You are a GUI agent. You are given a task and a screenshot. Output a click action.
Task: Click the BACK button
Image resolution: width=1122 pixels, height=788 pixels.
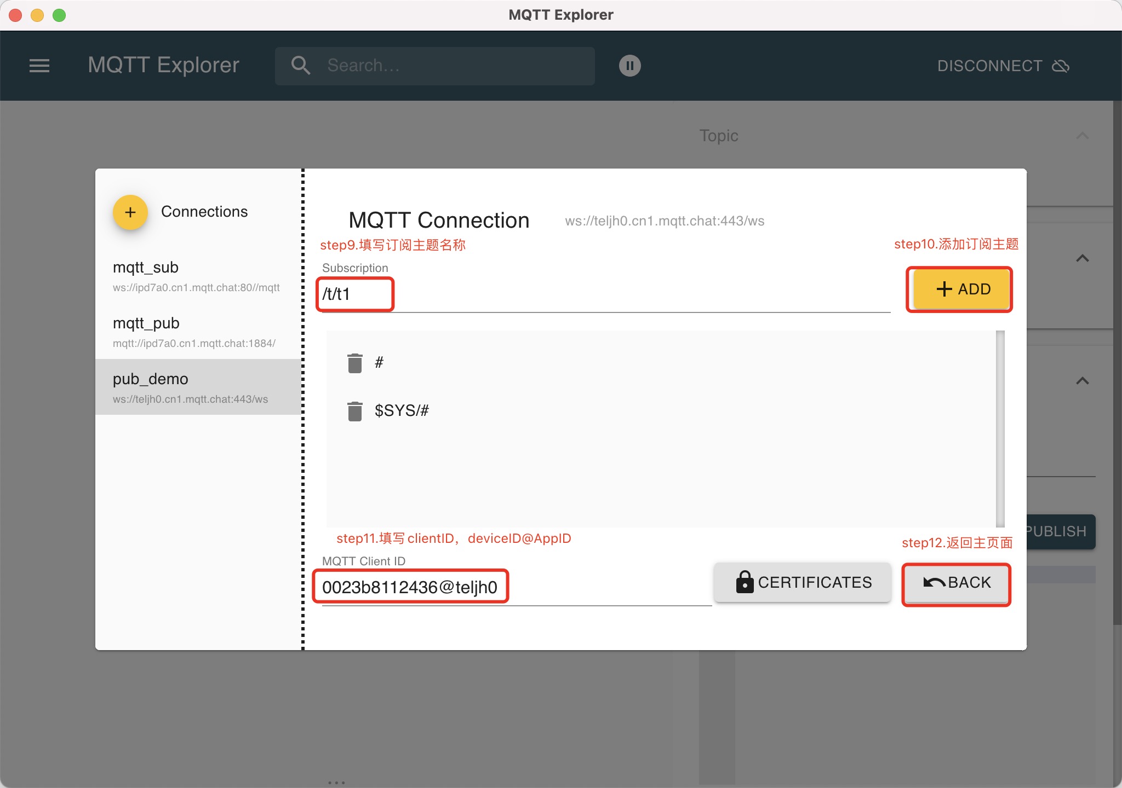click(957, 583)
